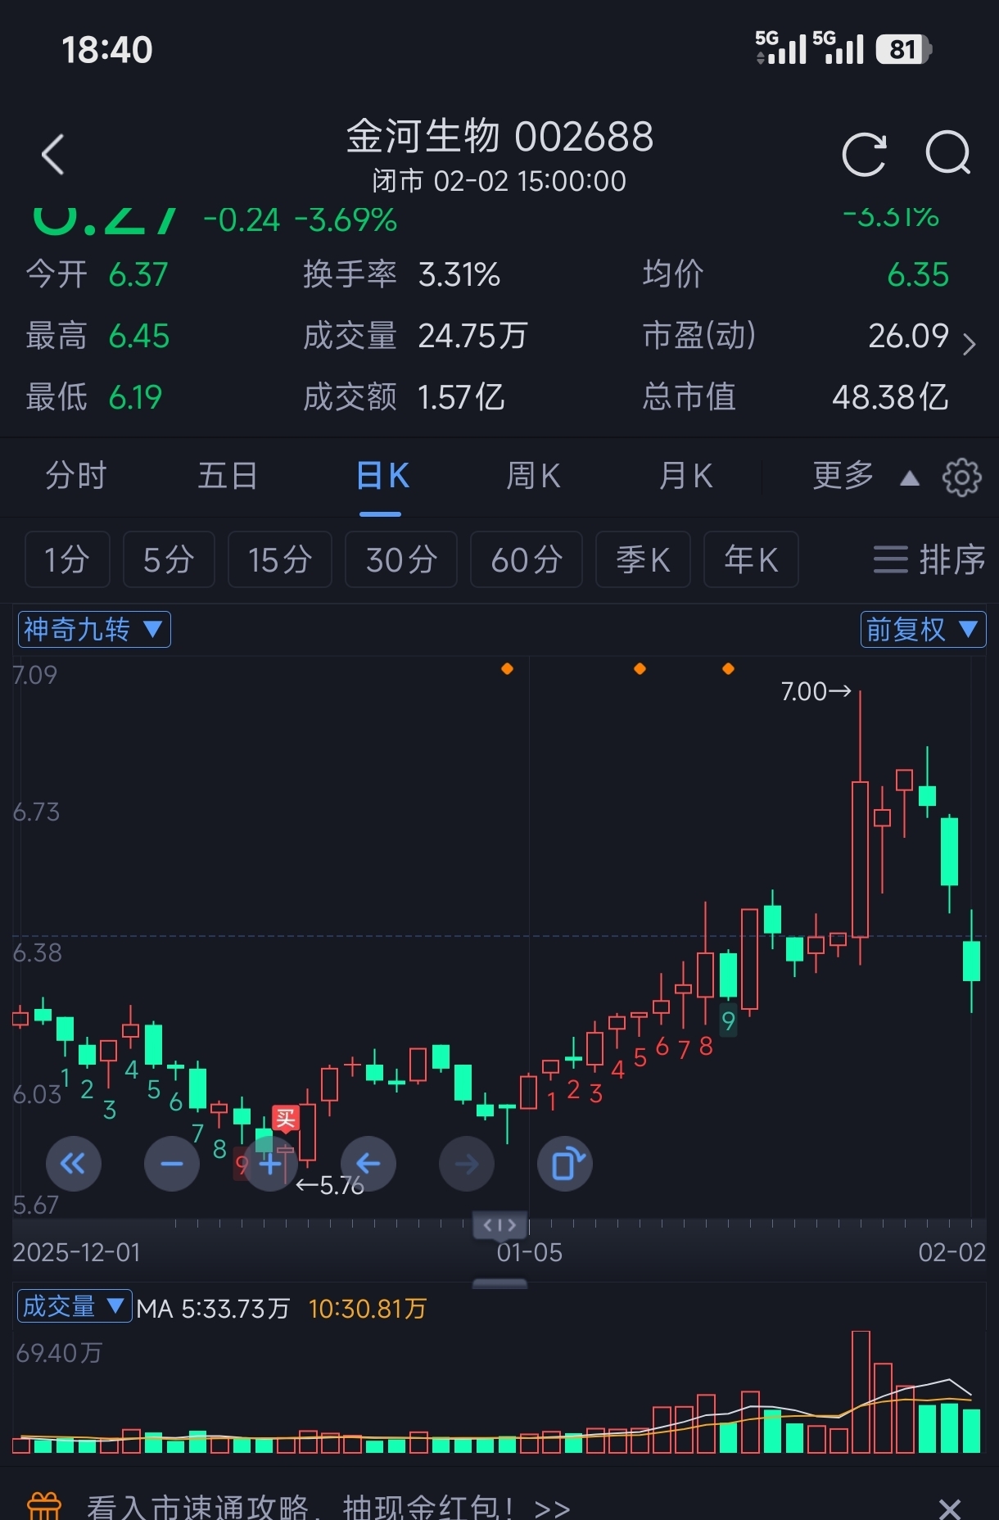Screen dimensions: 999x1520
Task: Select the 30分 period button
Action: pos(401,559)
